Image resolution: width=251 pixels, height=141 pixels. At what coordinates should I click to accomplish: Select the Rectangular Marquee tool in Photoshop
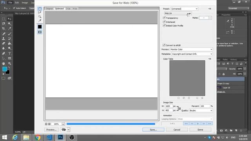[x=4, y=19]
